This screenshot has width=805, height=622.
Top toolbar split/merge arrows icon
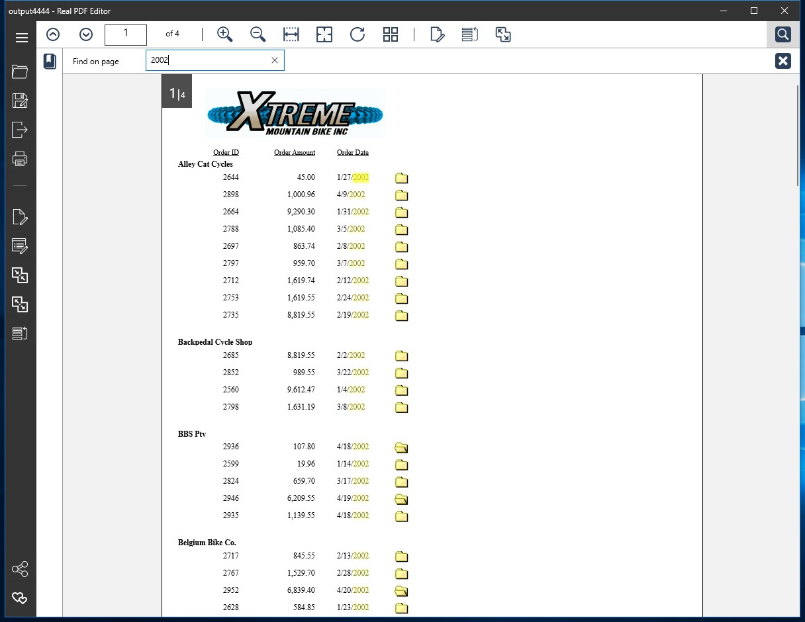point(503,34)
